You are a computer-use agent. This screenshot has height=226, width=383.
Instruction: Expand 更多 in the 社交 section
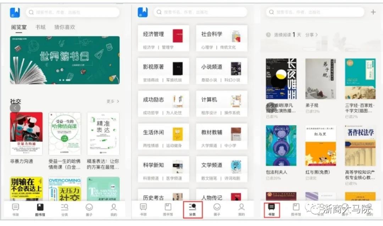(x=113, y=101)
